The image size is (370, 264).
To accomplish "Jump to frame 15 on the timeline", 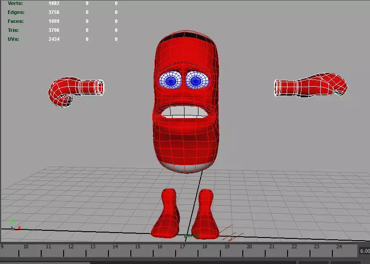I will click(x=138, y=247).
